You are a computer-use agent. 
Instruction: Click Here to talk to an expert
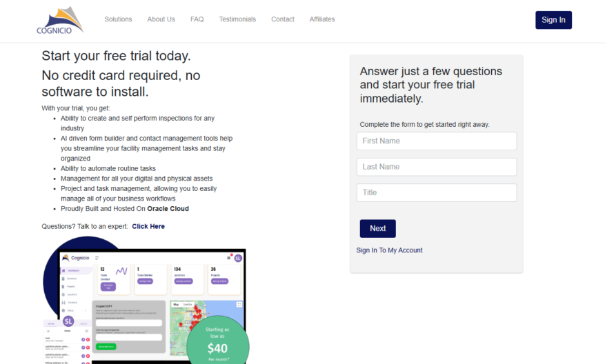(148, 226)
